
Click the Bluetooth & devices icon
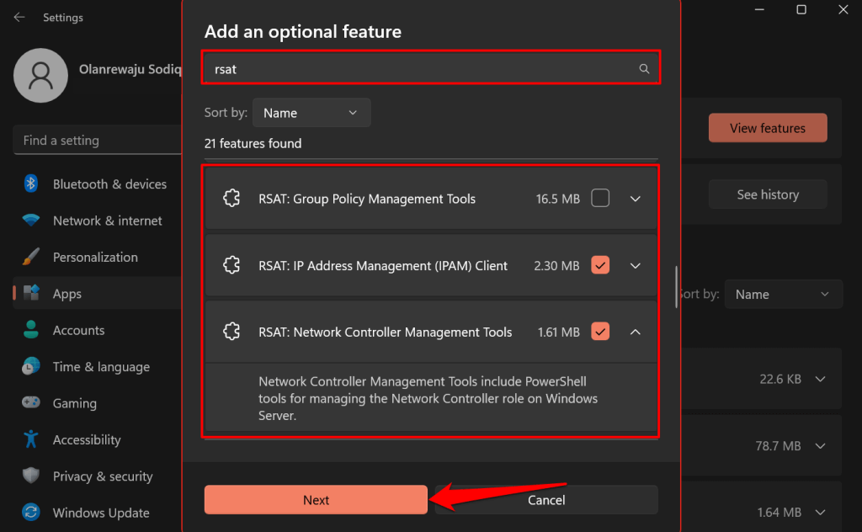tap(31, 184)
